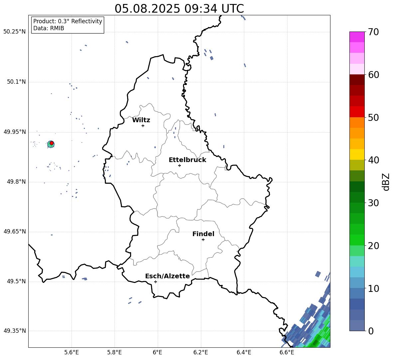Click the colorbar tick label 50
This screenshot has width=394, height=359.
[x=373, y=117]
